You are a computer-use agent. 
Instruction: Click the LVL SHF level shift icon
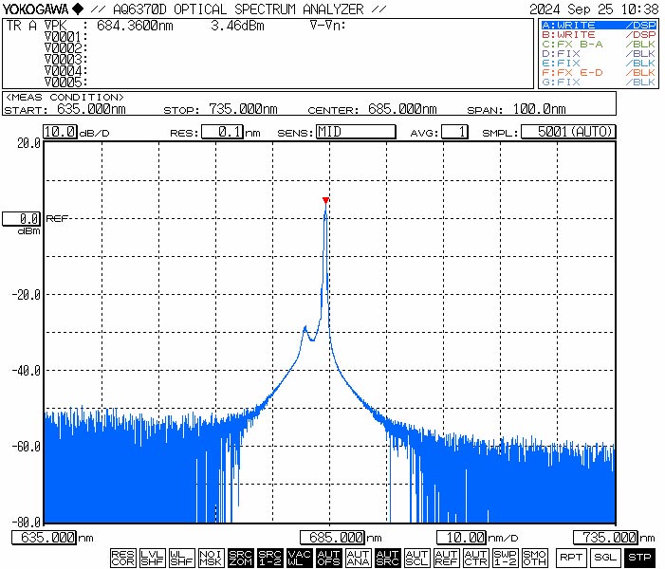coord(152,558)
